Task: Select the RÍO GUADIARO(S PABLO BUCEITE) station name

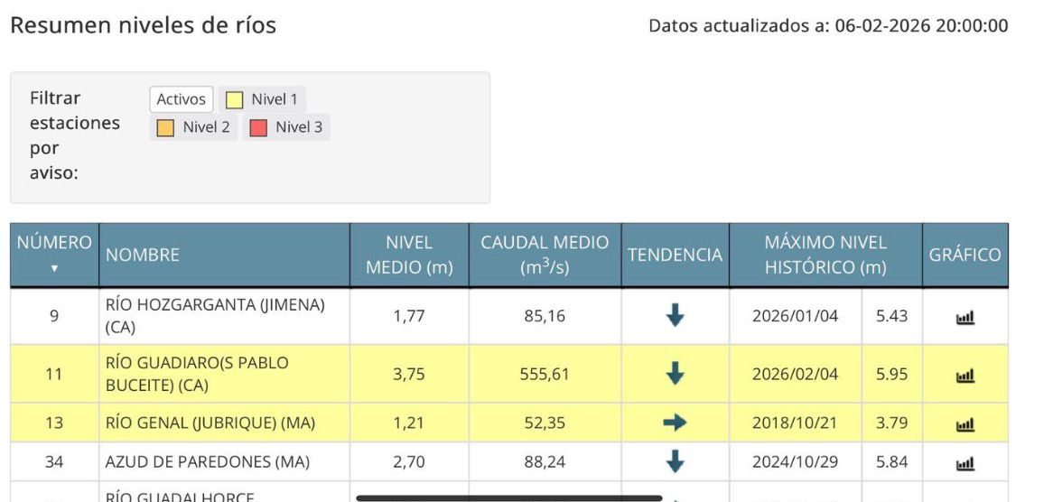Action: pos(197,375)
